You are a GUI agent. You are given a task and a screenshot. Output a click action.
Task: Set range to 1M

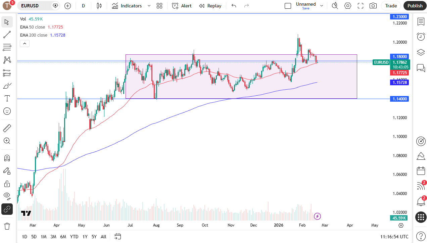tap(44, 237)
